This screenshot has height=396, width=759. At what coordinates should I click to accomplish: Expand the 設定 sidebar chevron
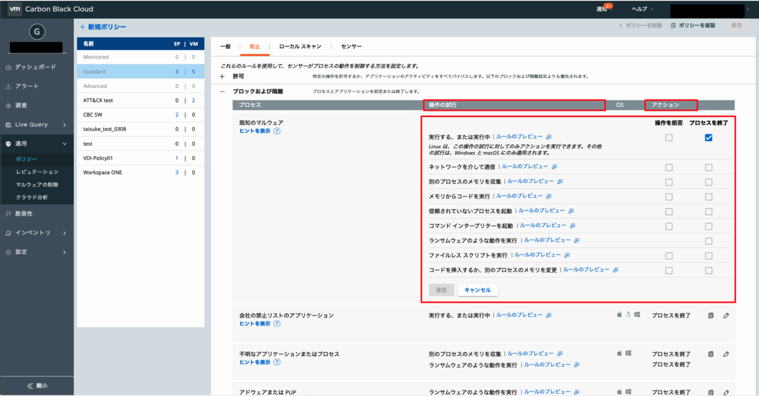click(x=65, y=252)
